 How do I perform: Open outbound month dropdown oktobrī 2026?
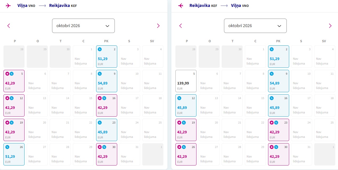[83, 26]
